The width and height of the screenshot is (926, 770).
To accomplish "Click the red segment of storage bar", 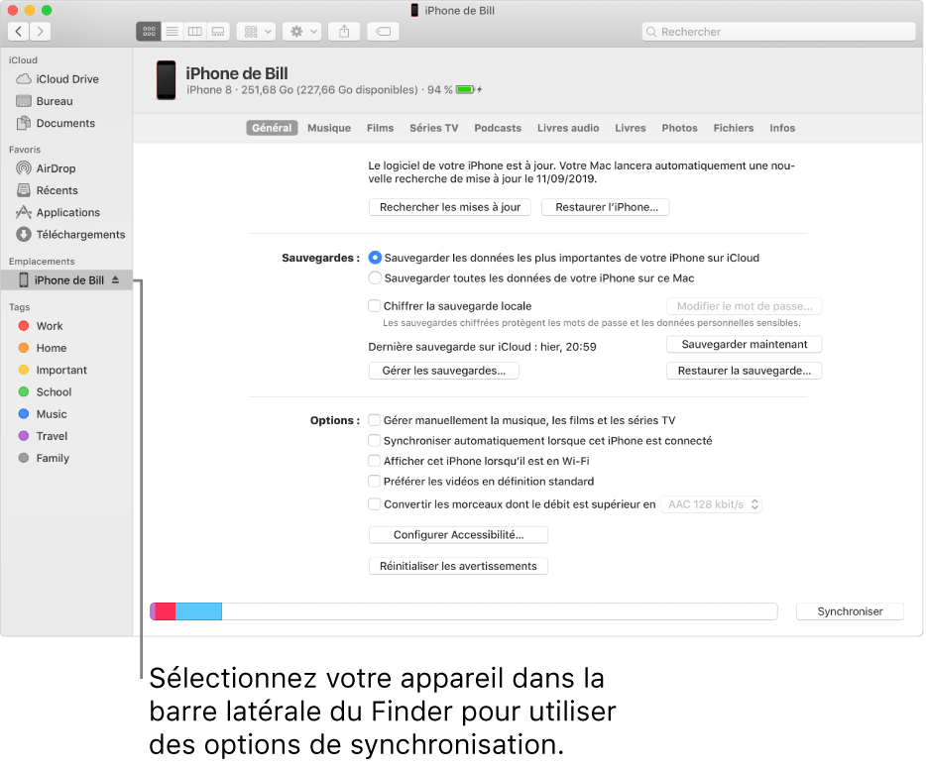I will pyautogui.click(x=165, y=611).
